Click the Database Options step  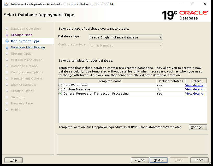click(24, 66)
